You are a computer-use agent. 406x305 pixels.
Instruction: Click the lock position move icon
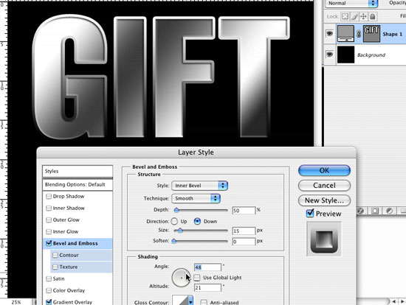(x=363, y=16)
